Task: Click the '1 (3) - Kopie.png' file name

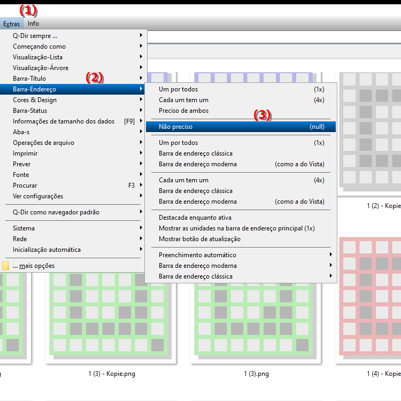Action: click(x=112, y=374)
